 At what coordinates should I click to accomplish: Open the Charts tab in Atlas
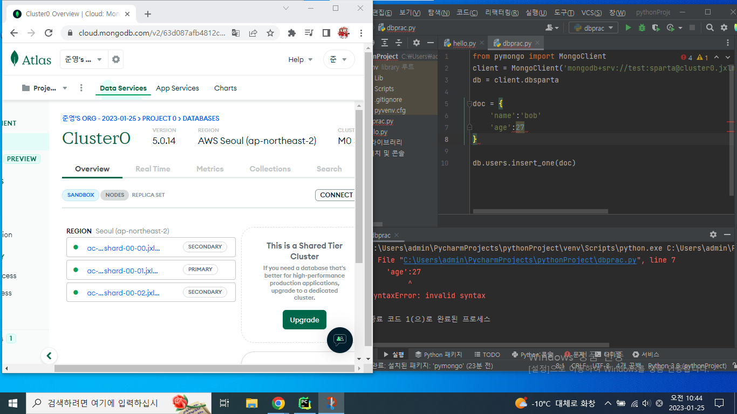(226, 88)
